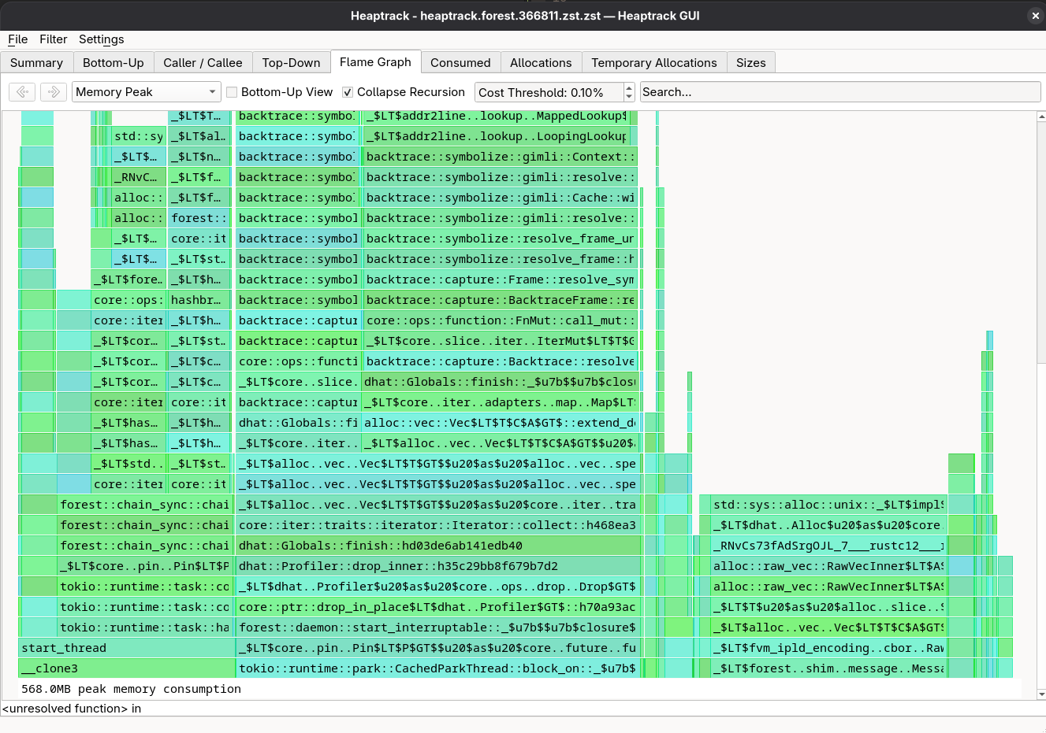Select the dhat Alloc as core frame
The image size is (1046, 733).
pos(828,525)
